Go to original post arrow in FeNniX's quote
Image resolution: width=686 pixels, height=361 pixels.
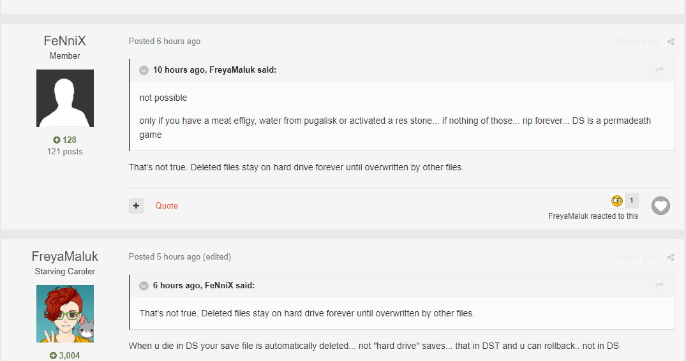click(660, 285)
